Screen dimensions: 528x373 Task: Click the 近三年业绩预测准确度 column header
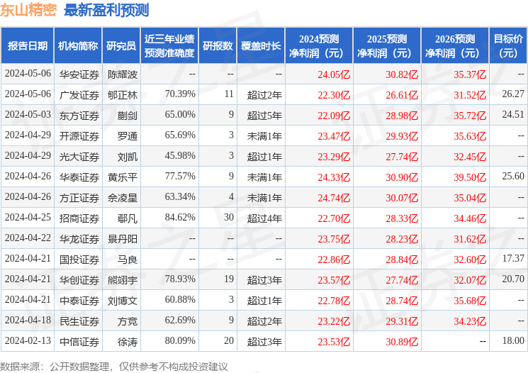pyautogui.click(x=169, y=46)
